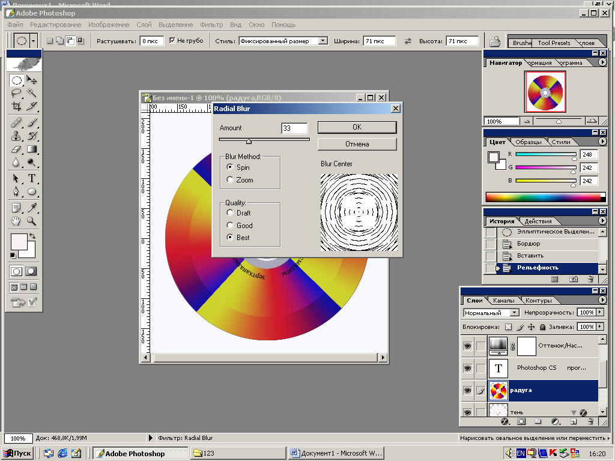Choose Good quality

pos(230,225)
